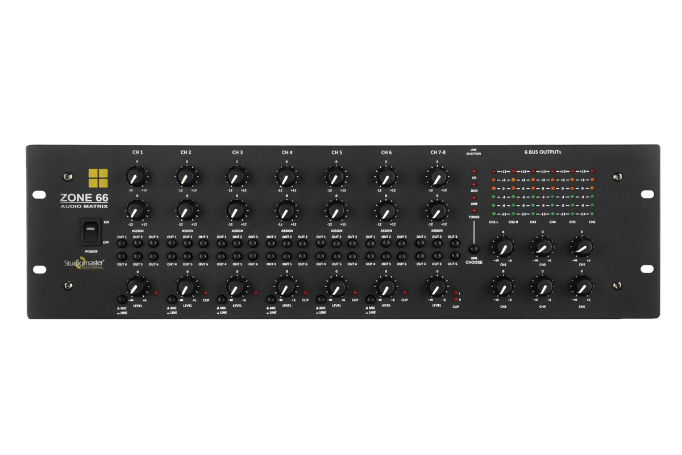682x455 pixels.
Task: Click the bus output CH1 knob
Action: click(x=504, y=247)
